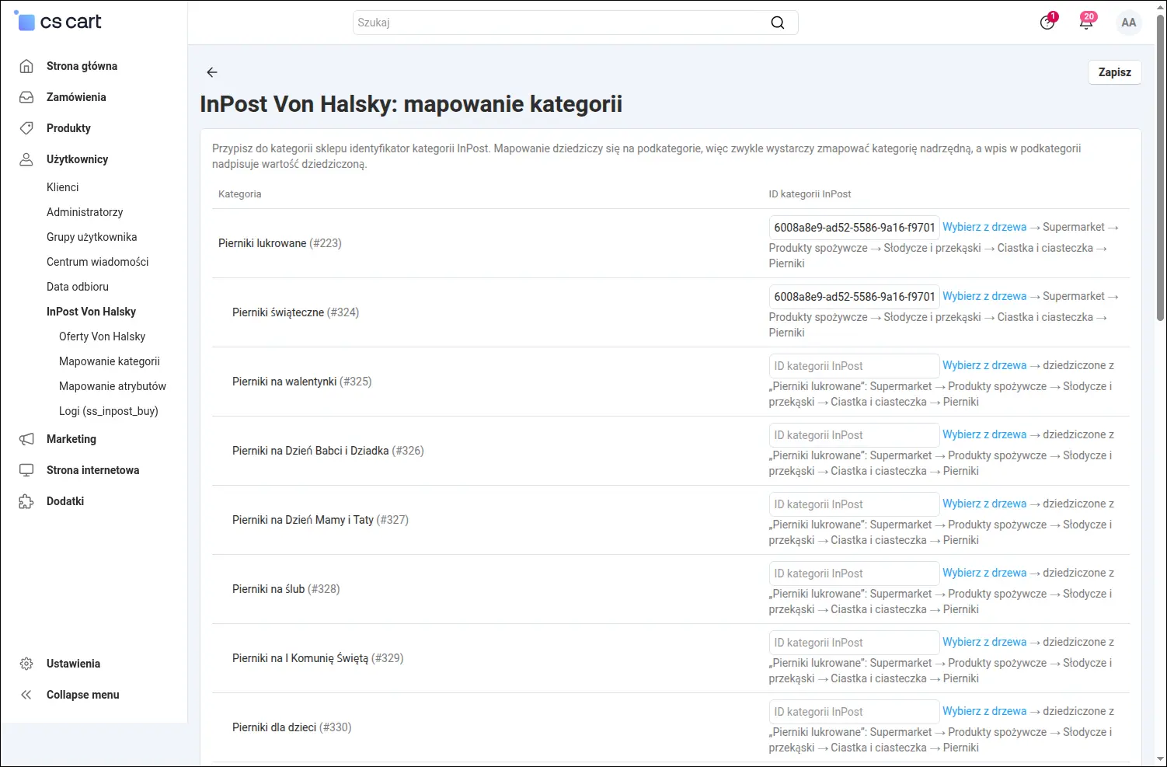Click the ID kategorii InPost column header
Screen dimensions: 1167x767
click(x=810, y=194)
